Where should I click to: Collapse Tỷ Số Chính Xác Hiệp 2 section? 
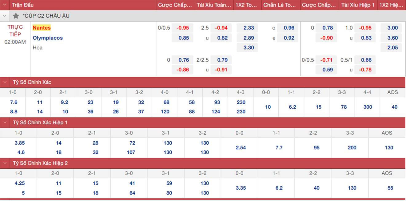coord(5,163)
